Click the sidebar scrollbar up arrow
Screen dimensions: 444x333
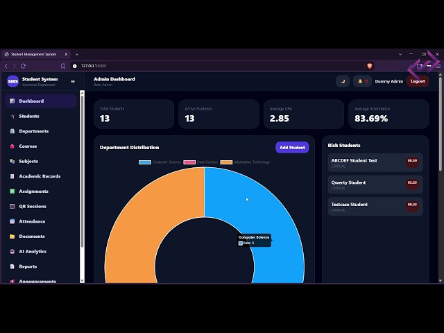82,93
